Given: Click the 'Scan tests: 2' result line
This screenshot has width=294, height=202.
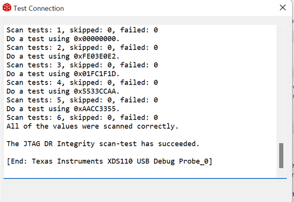Looking at the screenshot, I should coord(82,48).
